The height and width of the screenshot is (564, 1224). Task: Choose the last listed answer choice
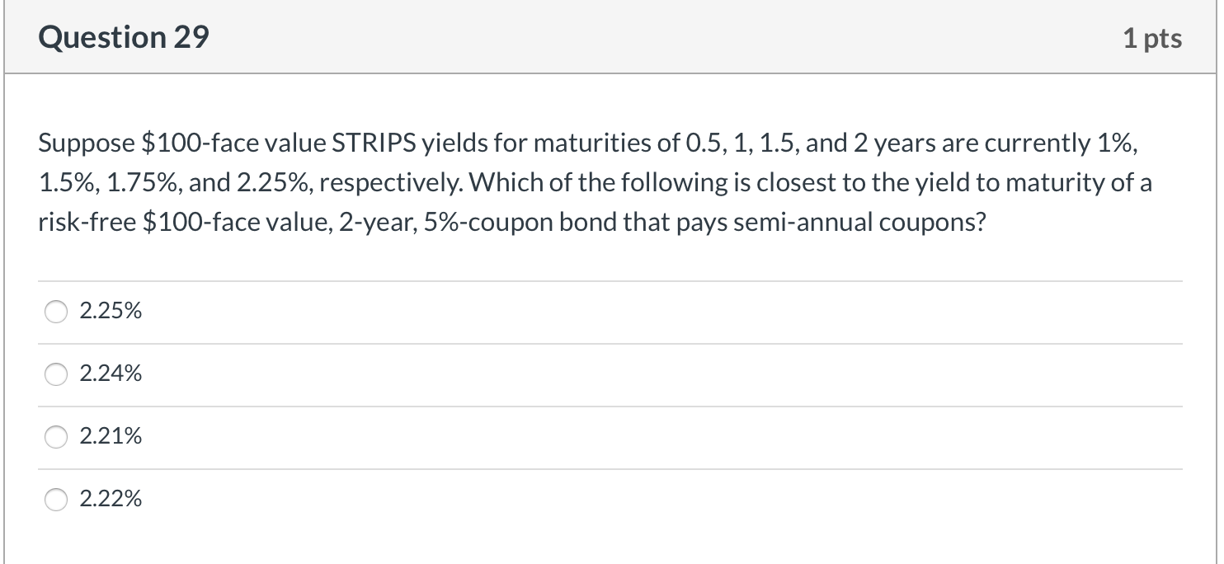111,499
